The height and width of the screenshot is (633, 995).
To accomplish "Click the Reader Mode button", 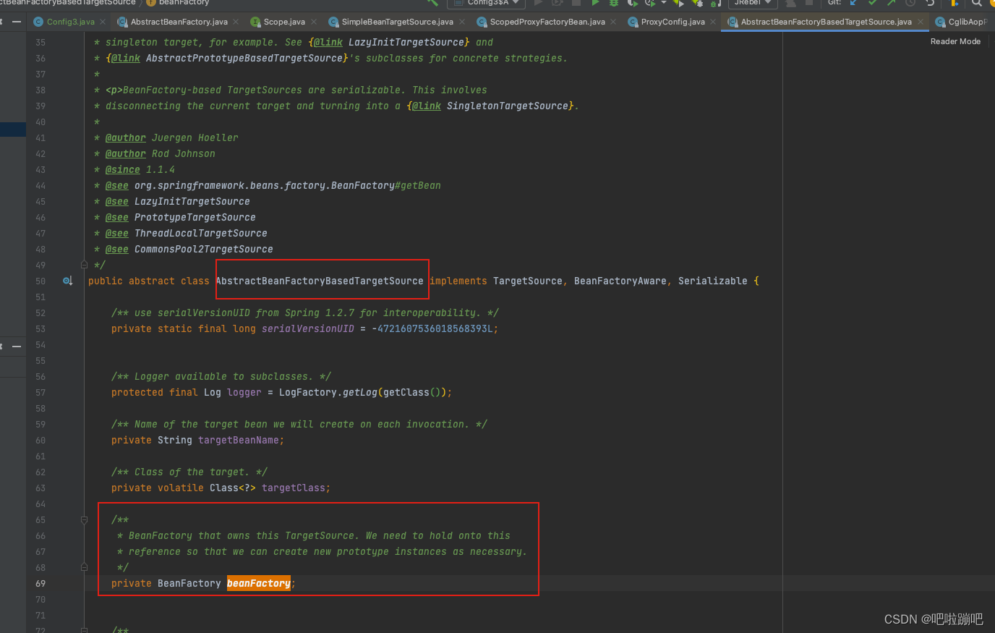I will click(955, 41).
